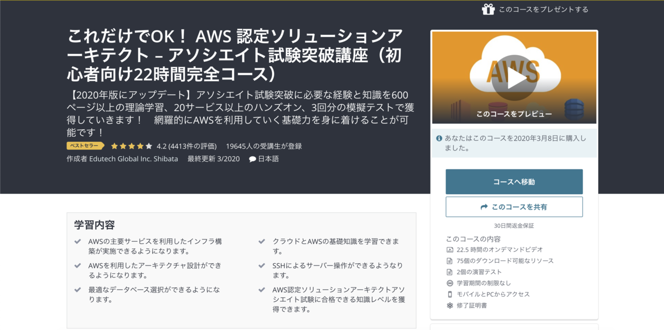Click the rating text '4.2 (4413件の評価)'
Screen dimensions: 664x330
point(186,146)
